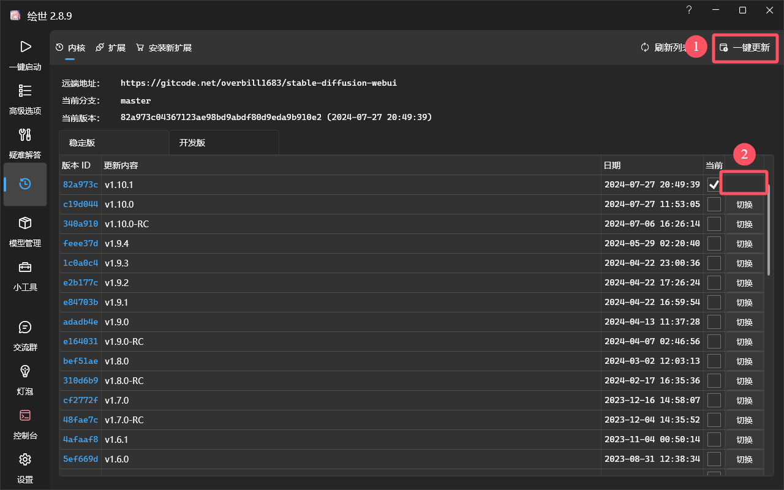
Task: Toggle the current checkbox for v1.9.4
Action: coord(714,243)
